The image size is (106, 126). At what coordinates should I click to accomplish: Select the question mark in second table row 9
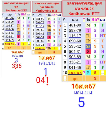(x=46, y=48)
